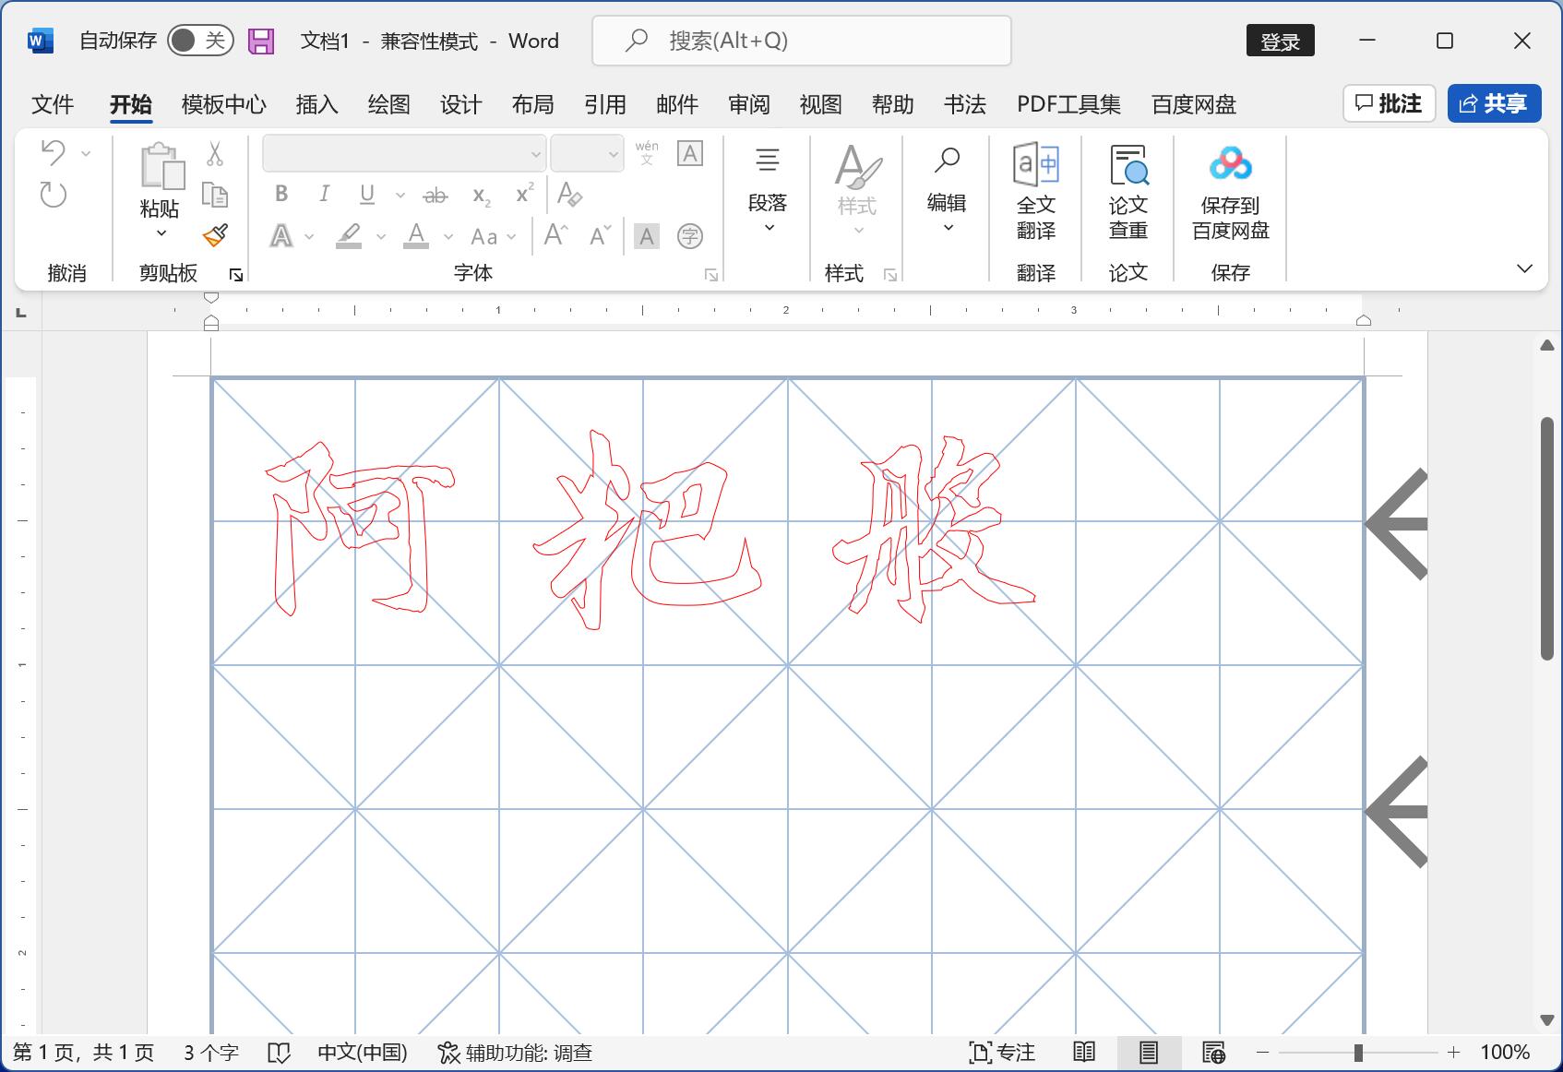Viewport: 1563px width, 1072px height.
Task: Expand the Editing group dropdown
Action: click(x=947, y=190)
